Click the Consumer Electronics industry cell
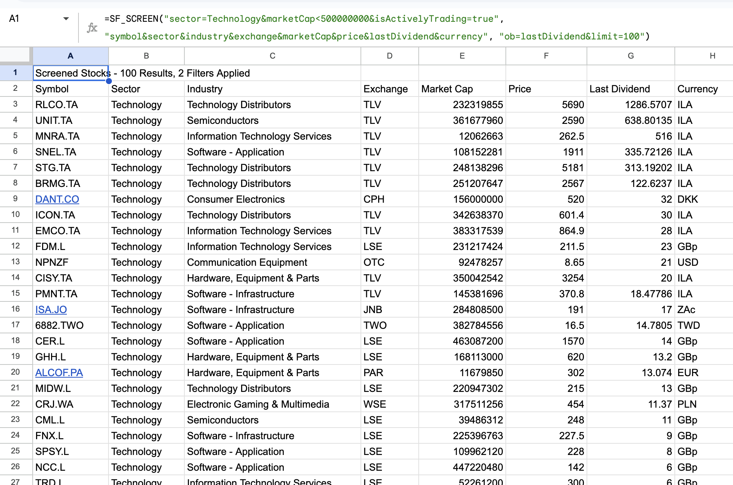 point(273,199)
